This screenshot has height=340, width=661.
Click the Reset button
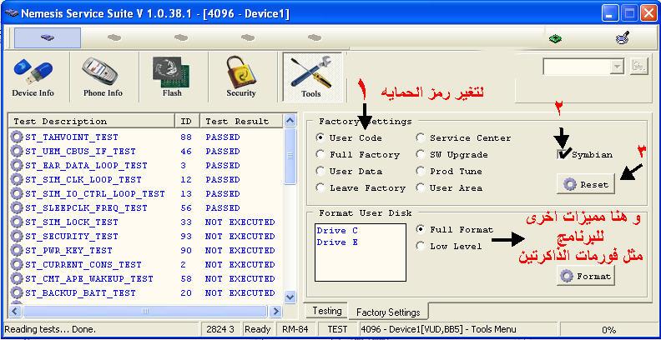pyautogui.click(x=586, y=184)
